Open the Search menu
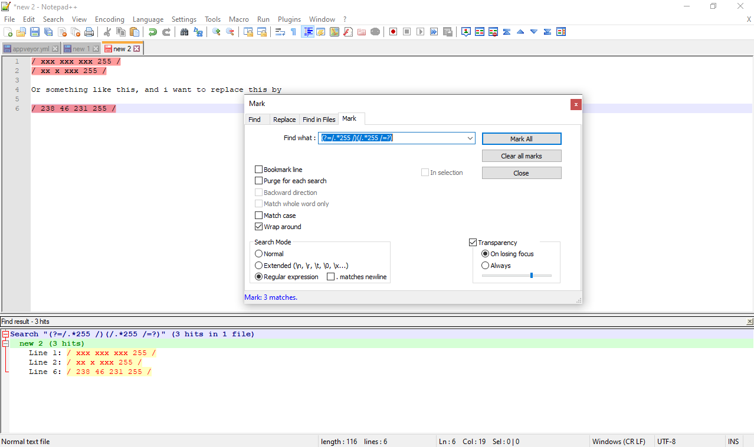 click(x=53, y=19)
